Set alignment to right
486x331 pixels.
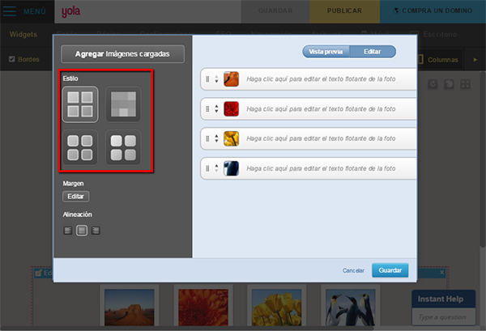(x=96, y=231)
